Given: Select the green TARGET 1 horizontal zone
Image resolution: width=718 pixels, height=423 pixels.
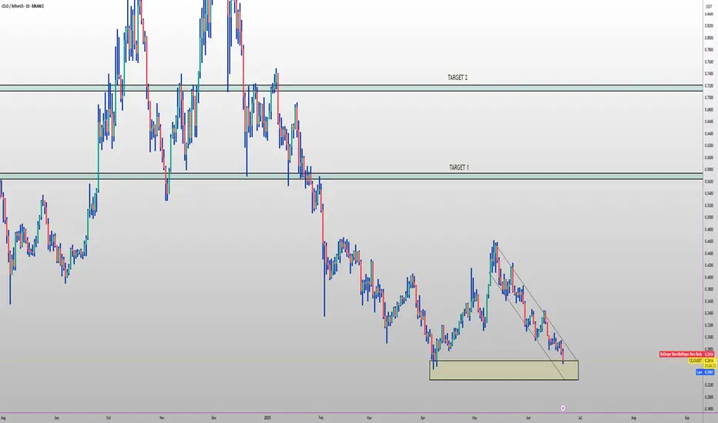Looking at the screenshot, I should (x=351, y=175).
